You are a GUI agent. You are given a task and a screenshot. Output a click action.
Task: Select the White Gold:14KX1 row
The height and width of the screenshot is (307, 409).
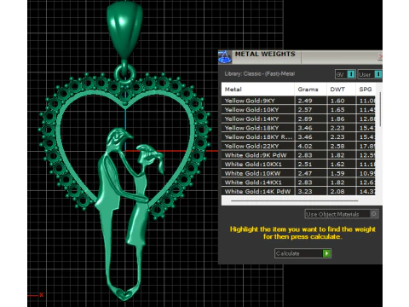tap(298, 182)
